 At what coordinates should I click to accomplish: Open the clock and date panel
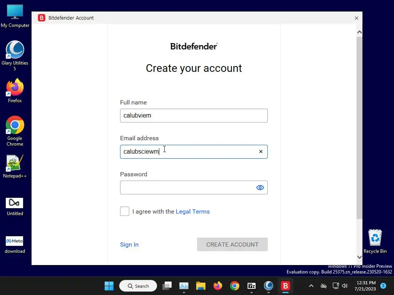pos(366,286)
